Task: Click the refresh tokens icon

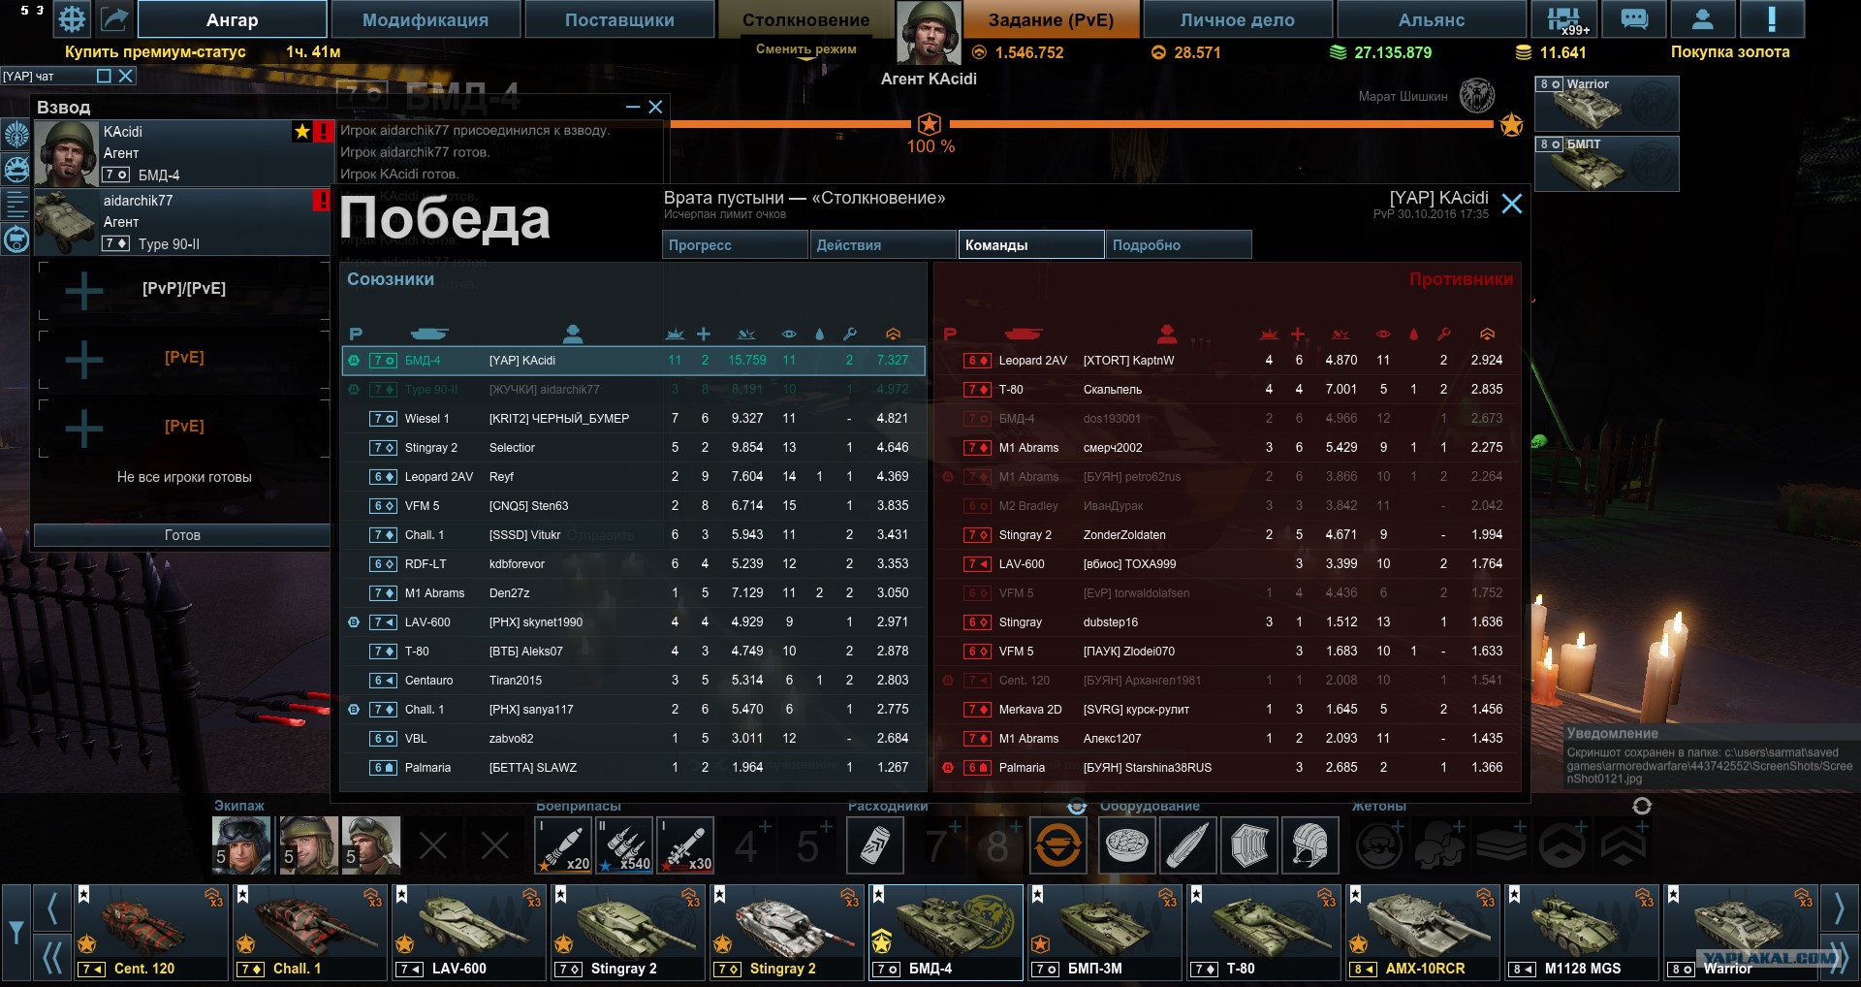Action: coord(1642,806)
